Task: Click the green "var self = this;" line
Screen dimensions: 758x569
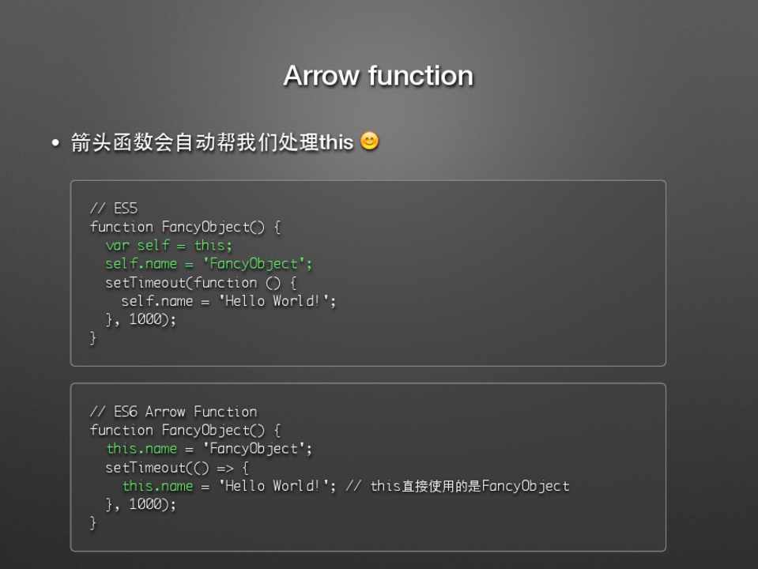Action: 168,245
